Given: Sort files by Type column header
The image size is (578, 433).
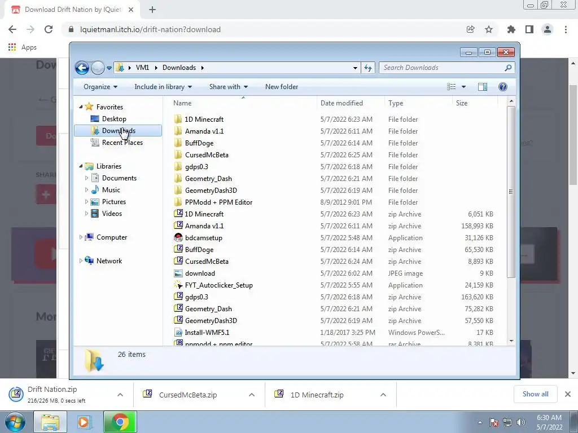Looking at the screenshot, I should [418, 103].
